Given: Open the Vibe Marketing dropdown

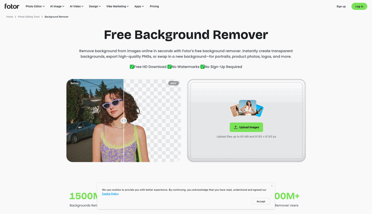Looking at the screenshot, I should (x=118, y=6).
